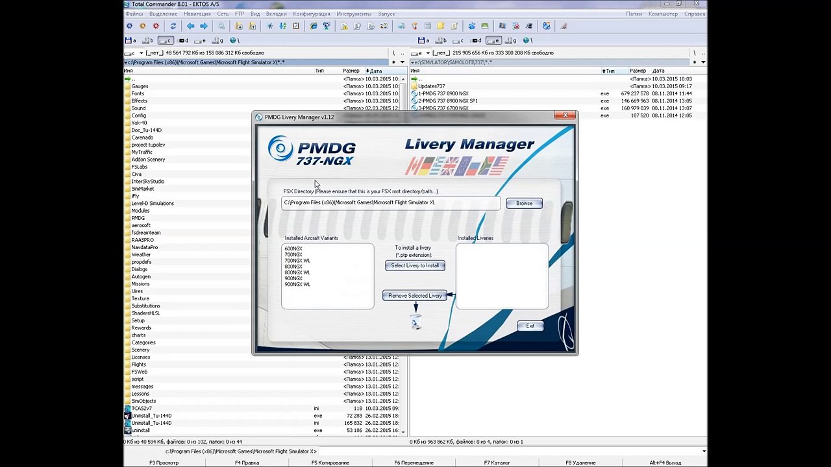831x467 pixels.
Task: Click Remove Selected Livery button
Action: [x=415, y=296]
